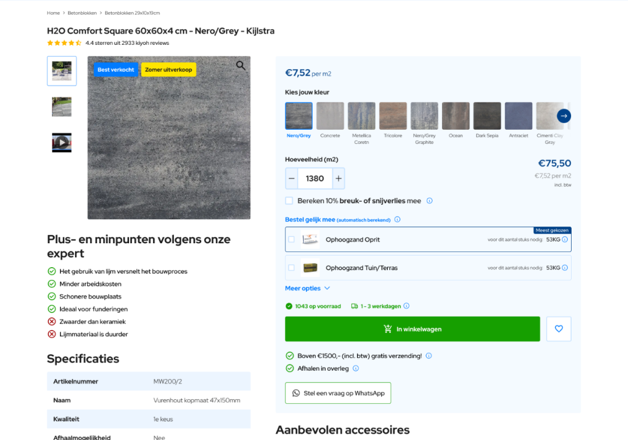Click the 1 - 3 werkdagen delivery text
628x440 pixels.
click(x=380, y=306)
